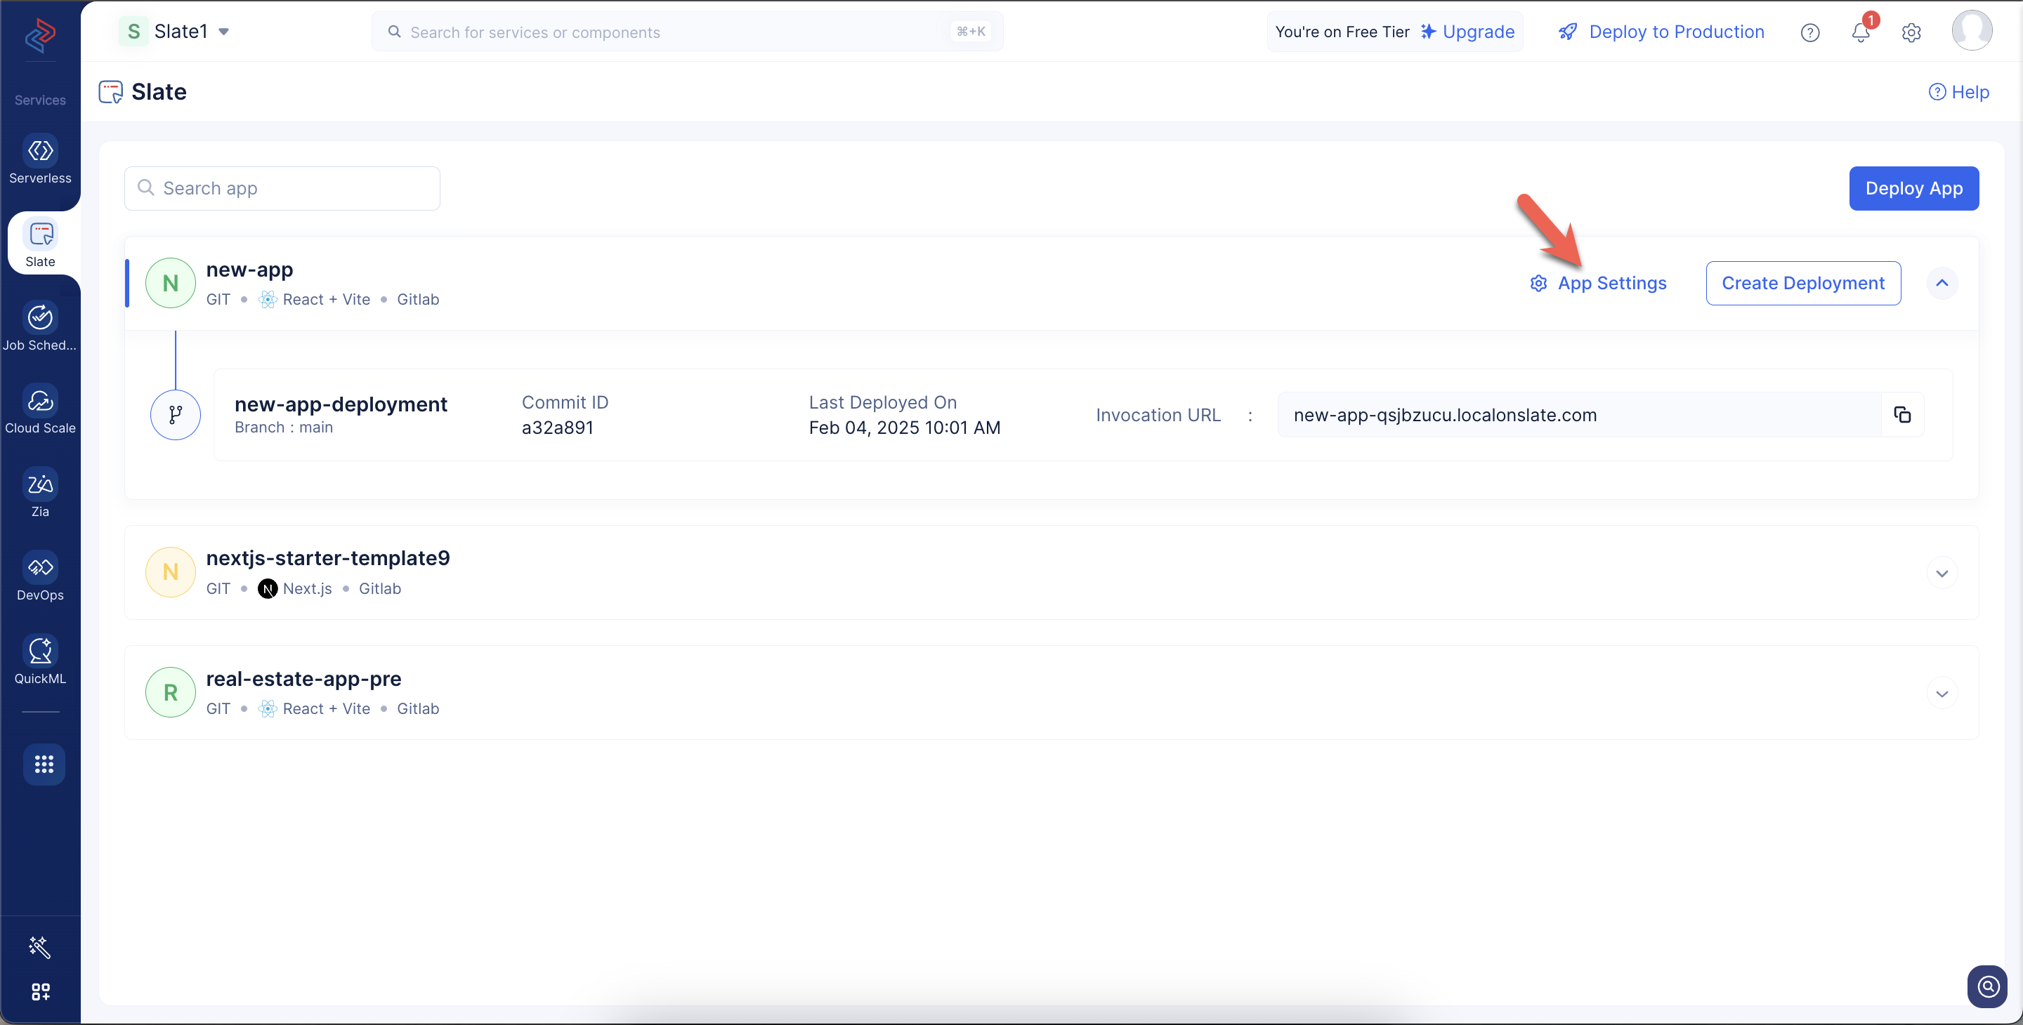Expand the real-estate-app-pre app
Image resolution: width=2023 pixels, height=1025 pixels.
[x=1942, y=694]
